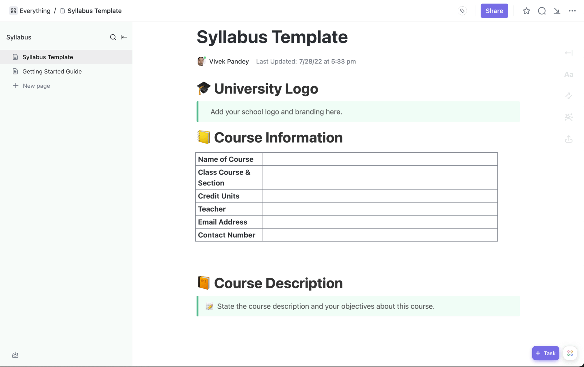The width and height of the screenshot is (584, 367).
Task: Toggle the expand view arrow near ellipsis menu
Action: (x=557, y=11)
